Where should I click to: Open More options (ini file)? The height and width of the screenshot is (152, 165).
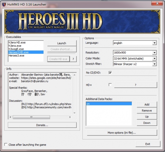pos(122,133)
